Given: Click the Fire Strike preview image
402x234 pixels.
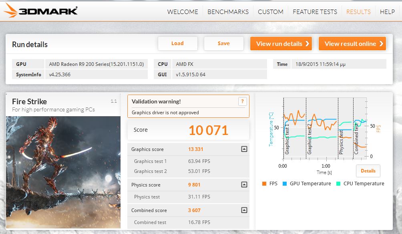Looking at the screenshot, I should pos(63,172).
